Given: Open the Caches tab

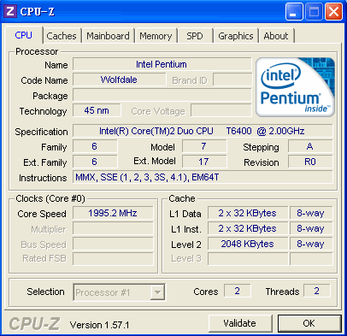Looking at the screenshot, I should click(x=62, y=36).
